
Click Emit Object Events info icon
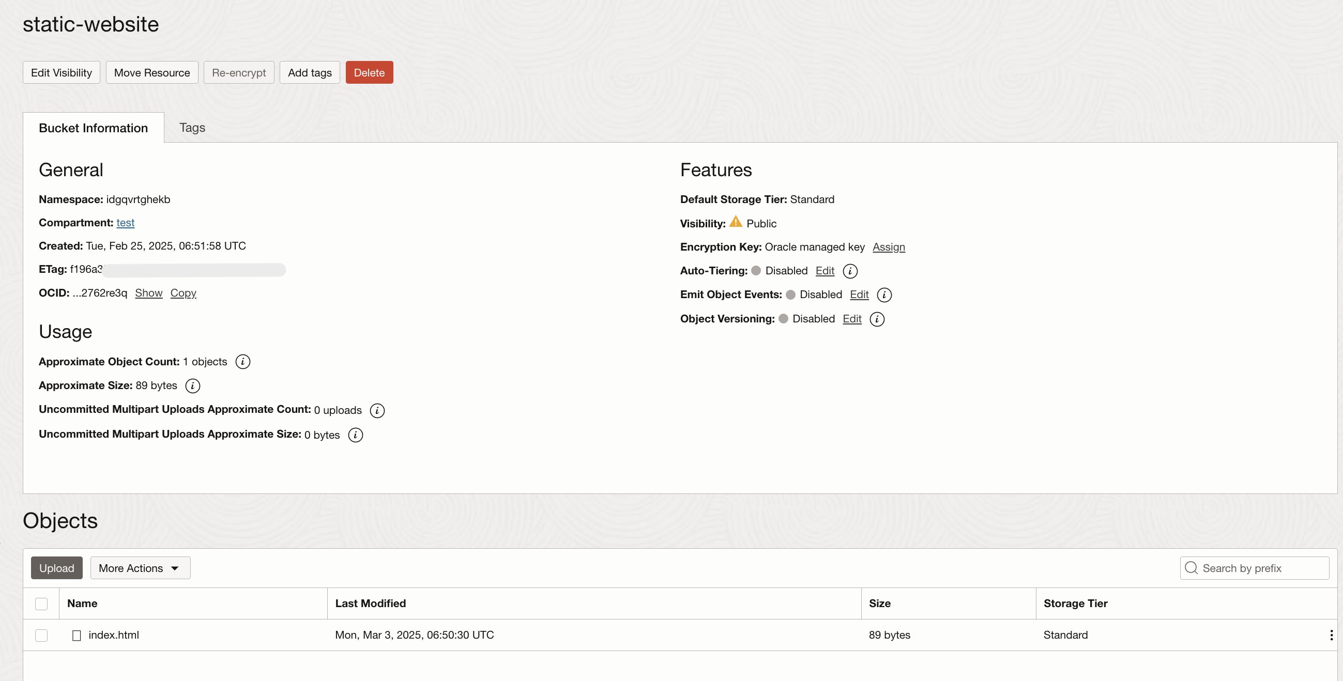(x=884, y=295)
